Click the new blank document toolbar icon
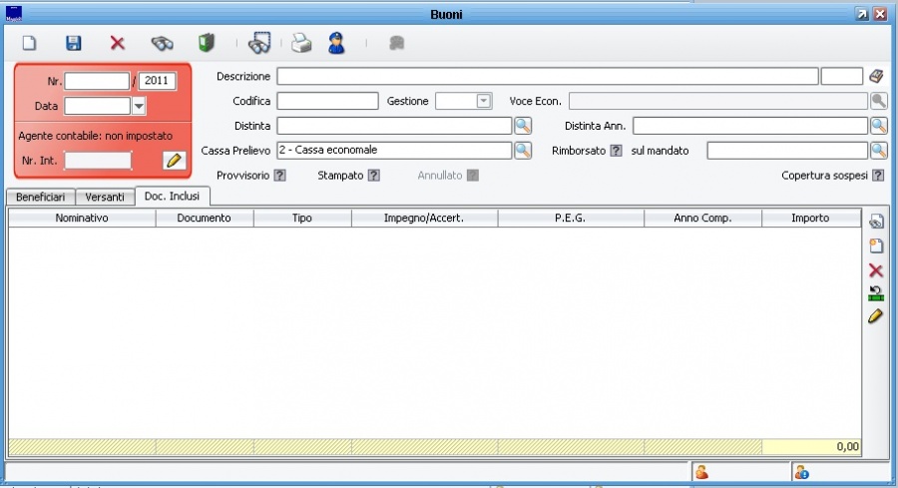898x488 pixels. (x=30, y=44)
